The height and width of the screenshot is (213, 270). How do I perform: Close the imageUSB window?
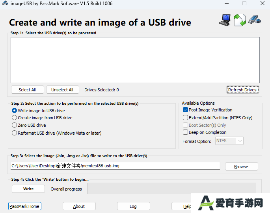pos(263,3)
